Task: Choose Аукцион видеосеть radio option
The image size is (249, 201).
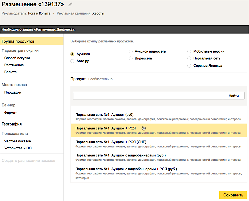Action: tap(131, 51)
